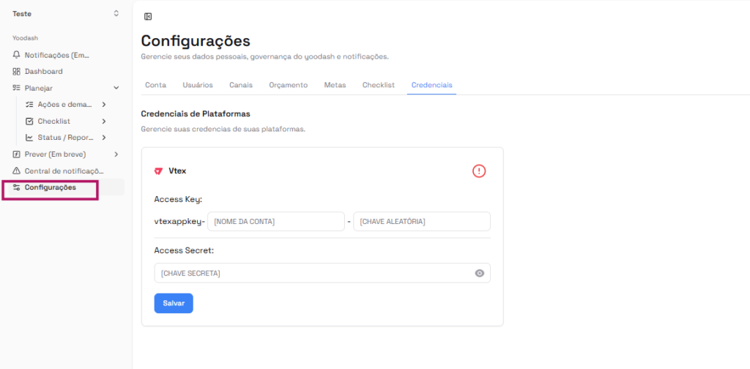Select Configurações in the sidebar
This screenshot has height=369, width=750.
point(50,187)
